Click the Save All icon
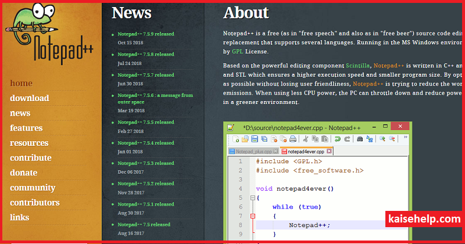The height and width of the screenshot is (244, 465). tap(264, 139)
